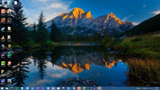Viewport: 160px width, 90px height.
Task: Open Minecraft grass block in taskbar
Action: tap(12, 88)
